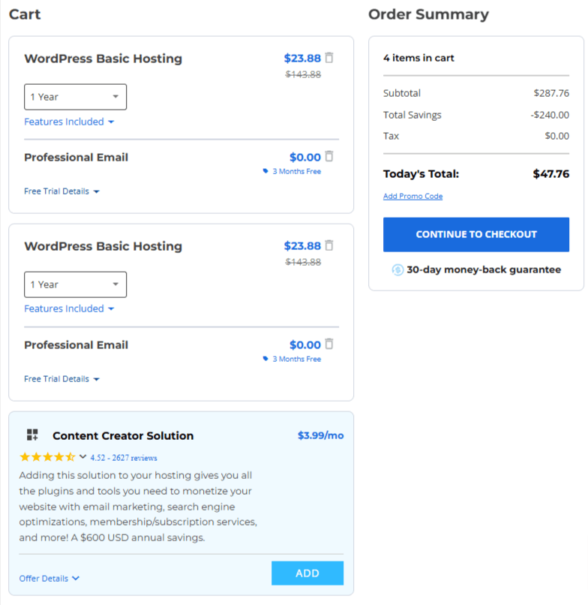Click the Content Creator Solution grid icon
This screenshot has height=605, width=588.
click(32, 435)
